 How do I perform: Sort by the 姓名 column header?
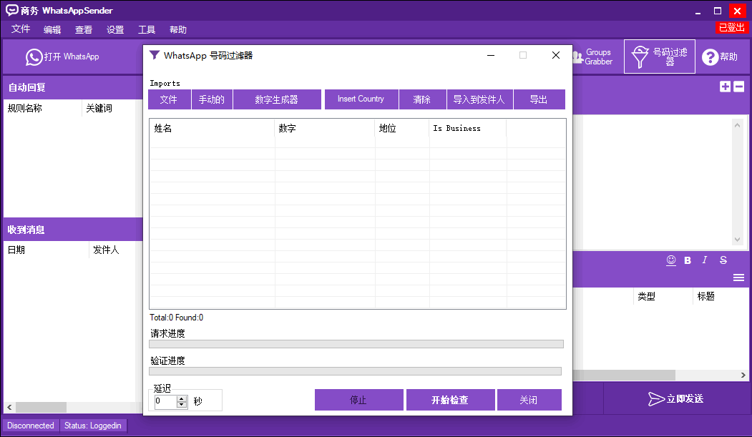[212, 129]
